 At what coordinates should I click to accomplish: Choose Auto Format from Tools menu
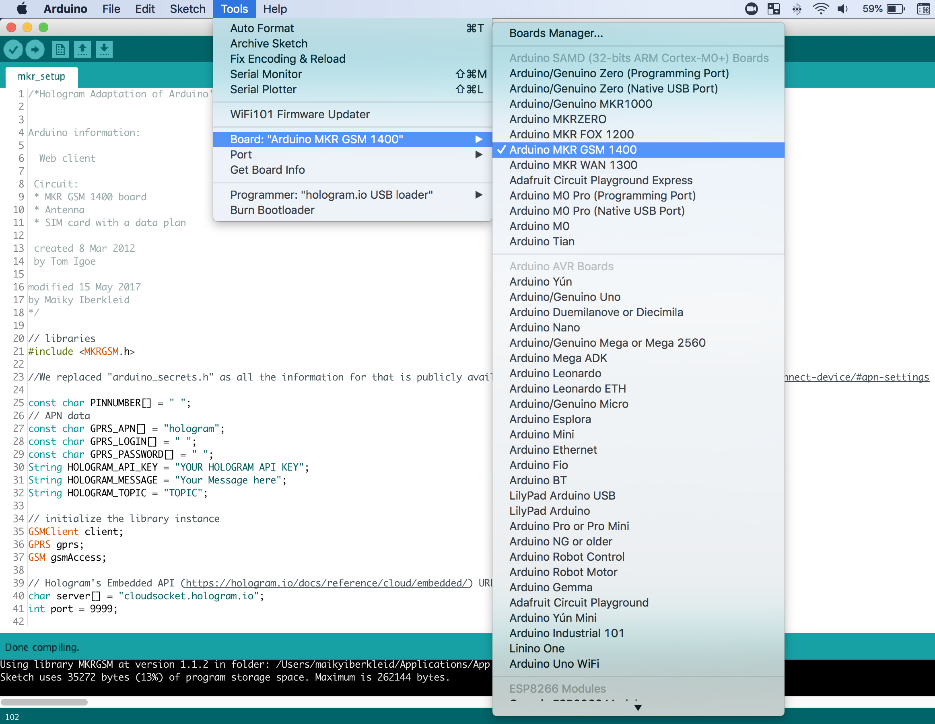352,28
